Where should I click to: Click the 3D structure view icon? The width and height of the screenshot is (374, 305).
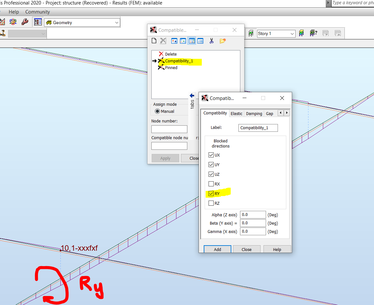click(13, 22)
